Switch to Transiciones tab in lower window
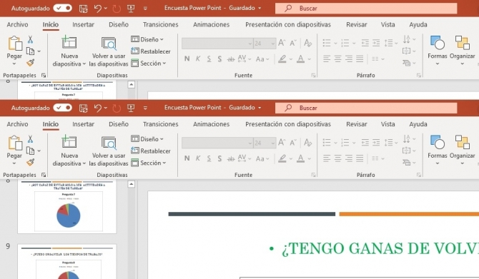Viewport: 479px width, 279px height. 160,124
